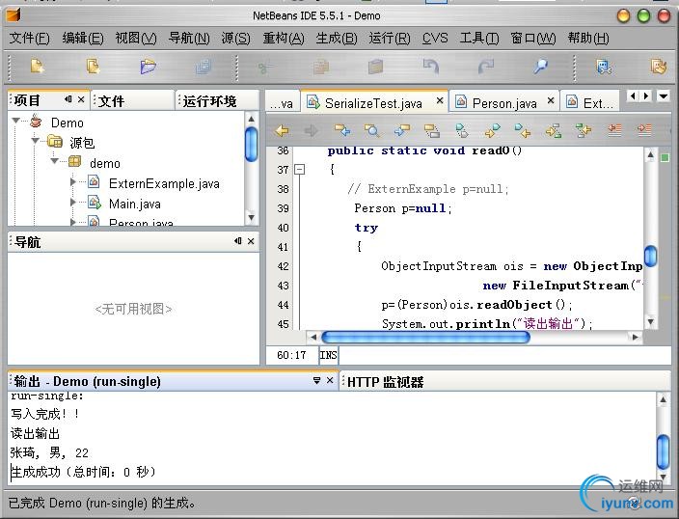Click the Demo project coffee cup icon

pos(37,122)
